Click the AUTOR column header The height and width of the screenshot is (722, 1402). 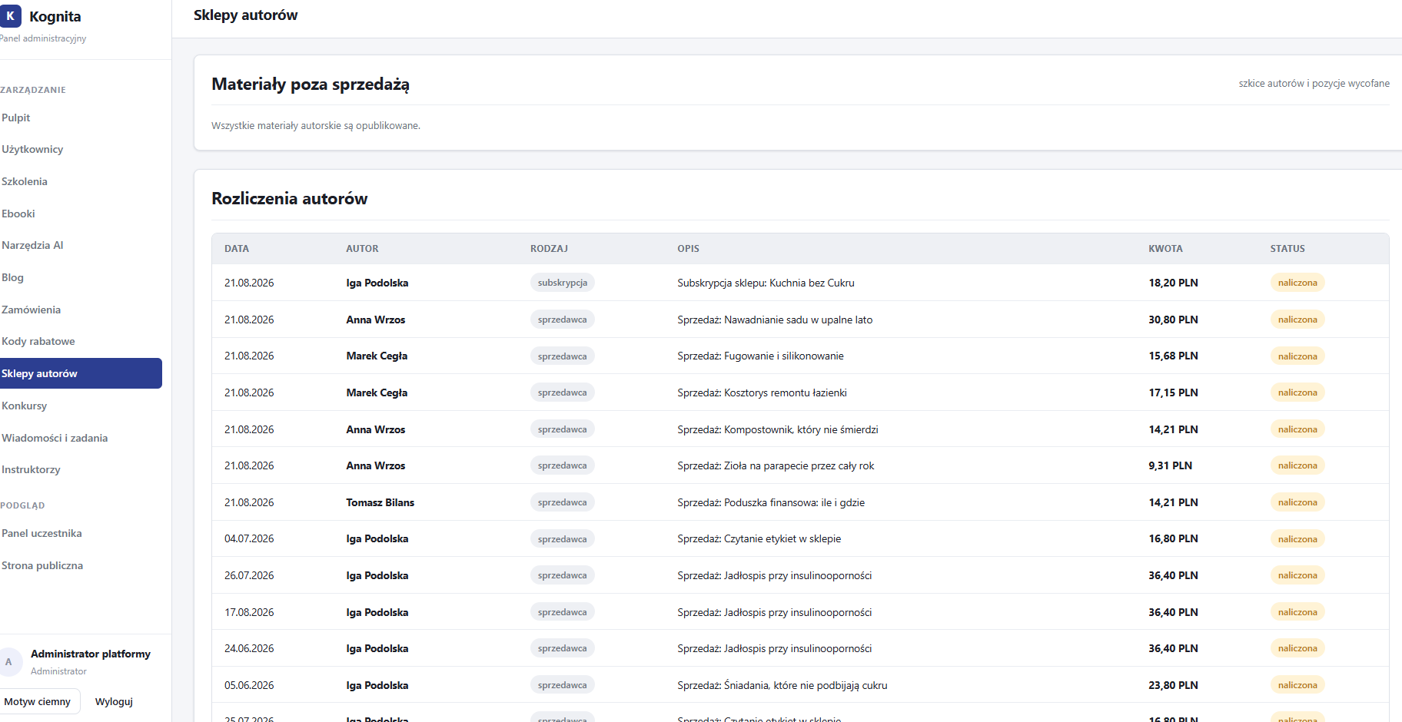coord(362,249)
